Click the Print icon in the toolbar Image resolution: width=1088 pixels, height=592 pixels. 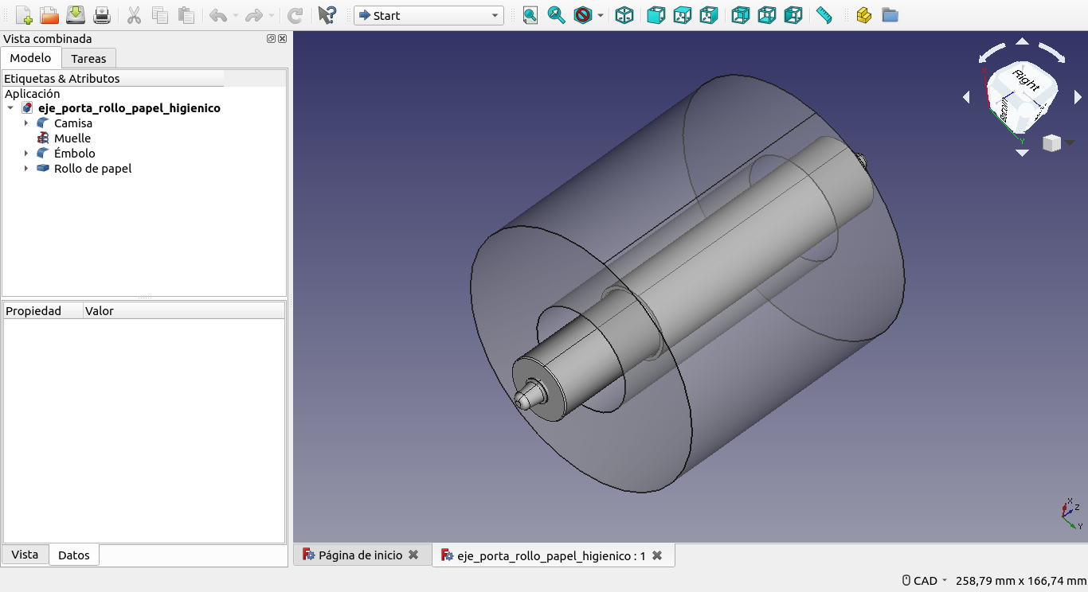102,15
